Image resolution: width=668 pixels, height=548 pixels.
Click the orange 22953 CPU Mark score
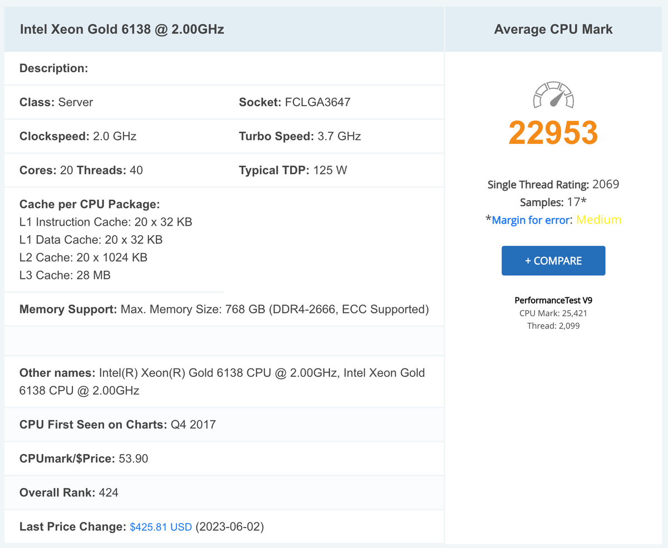click(553, 133)
